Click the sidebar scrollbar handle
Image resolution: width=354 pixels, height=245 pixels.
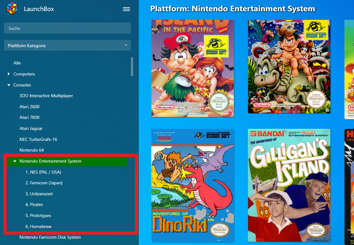132,67
